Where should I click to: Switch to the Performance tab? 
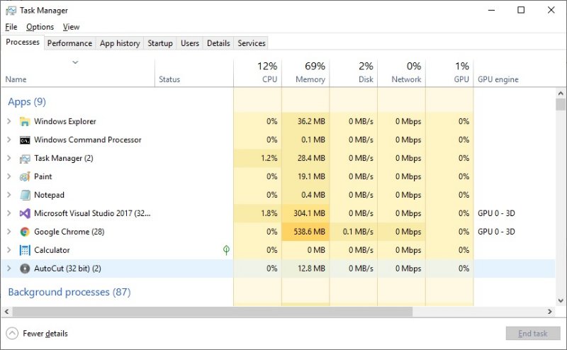pyautogui.click(x=69, y=43)
